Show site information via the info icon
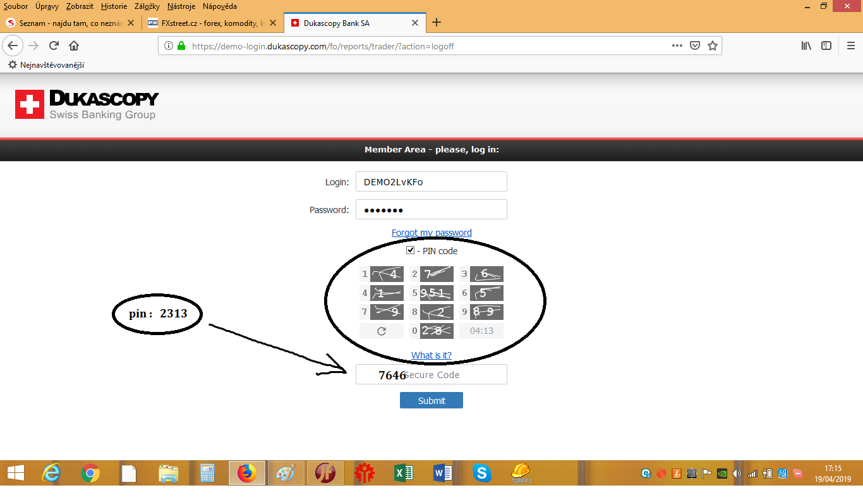Viewport: 863px width, 502px height. pyautogui.click(x=168, y=46)
